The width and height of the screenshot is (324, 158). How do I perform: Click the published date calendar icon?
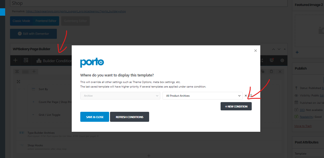[296, 102]
